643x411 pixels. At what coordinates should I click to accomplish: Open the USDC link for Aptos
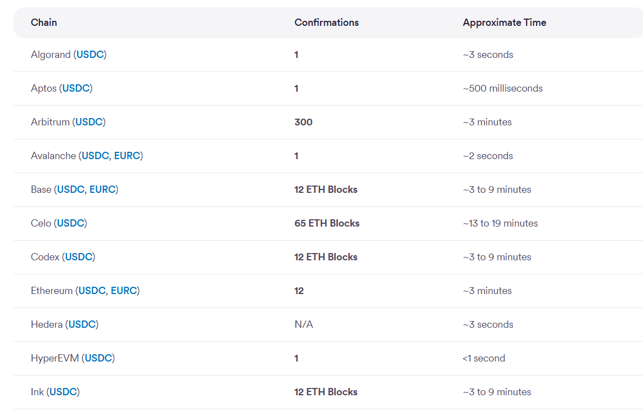[x=76, y=88]
